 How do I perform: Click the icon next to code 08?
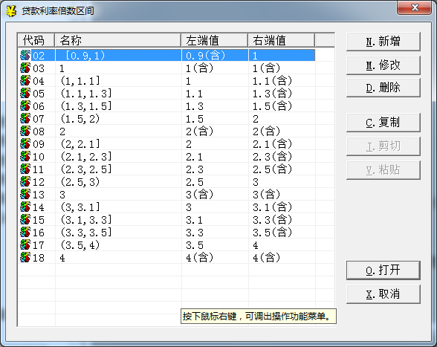coord(25,131)
